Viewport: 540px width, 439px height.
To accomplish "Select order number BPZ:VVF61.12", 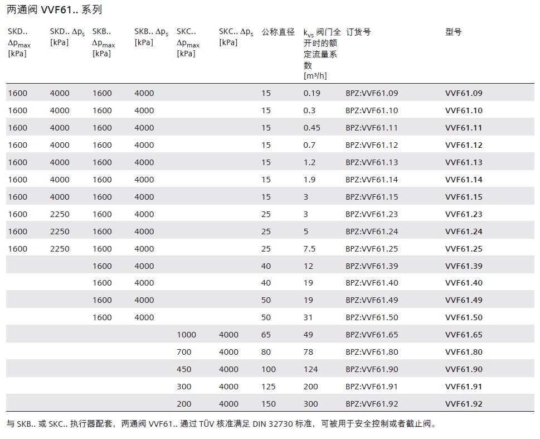I will coord(372,145).
